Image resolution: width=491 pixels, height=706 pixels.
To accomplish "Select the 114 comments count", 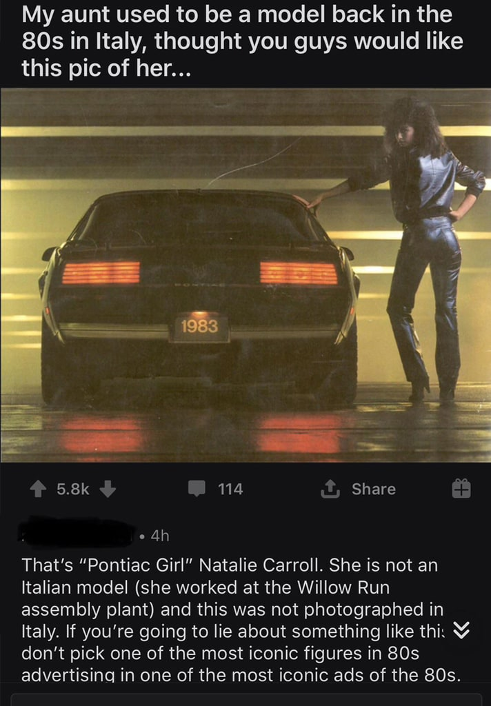I will click(x=230, y=489).
